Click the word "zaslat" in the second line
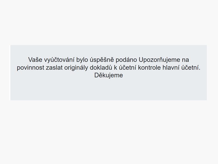The height and width of the screenshot is (164, 218). (54, 68)
